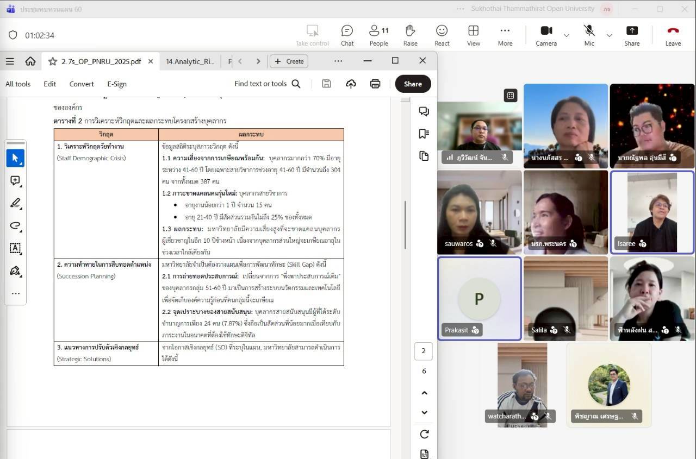Click the add comment tool

point(15,181)
